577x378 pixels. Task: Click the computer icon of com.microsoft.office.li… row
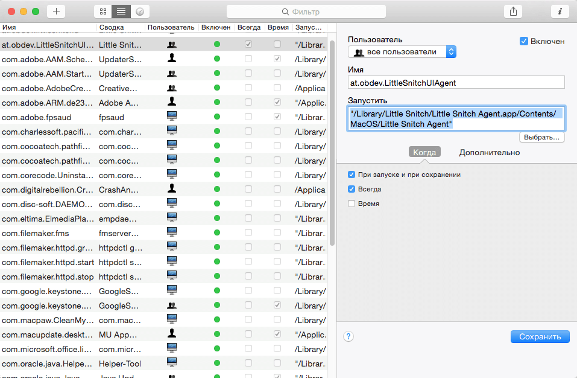click(171, 348)
